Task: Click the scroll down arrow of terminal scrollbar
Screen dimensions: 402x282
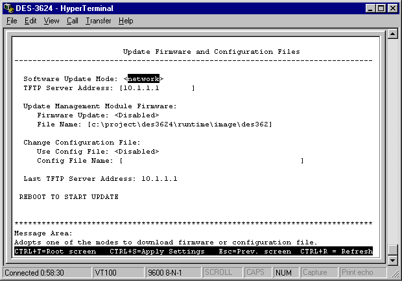Action: tap(392, 260)
